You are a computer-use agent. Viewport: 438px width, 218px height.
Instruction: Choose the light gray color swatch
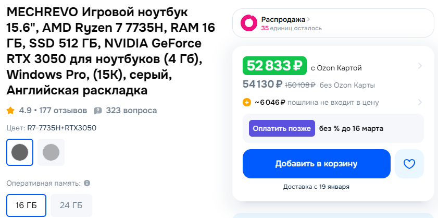click(x=51, y=152)
